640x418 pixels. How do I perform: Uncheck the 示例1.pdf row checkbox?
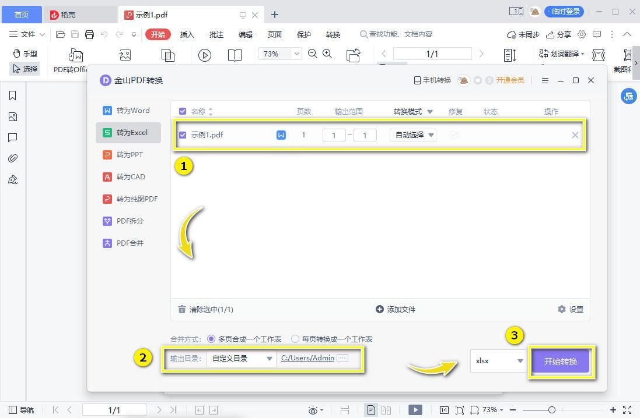coord(183,135)
